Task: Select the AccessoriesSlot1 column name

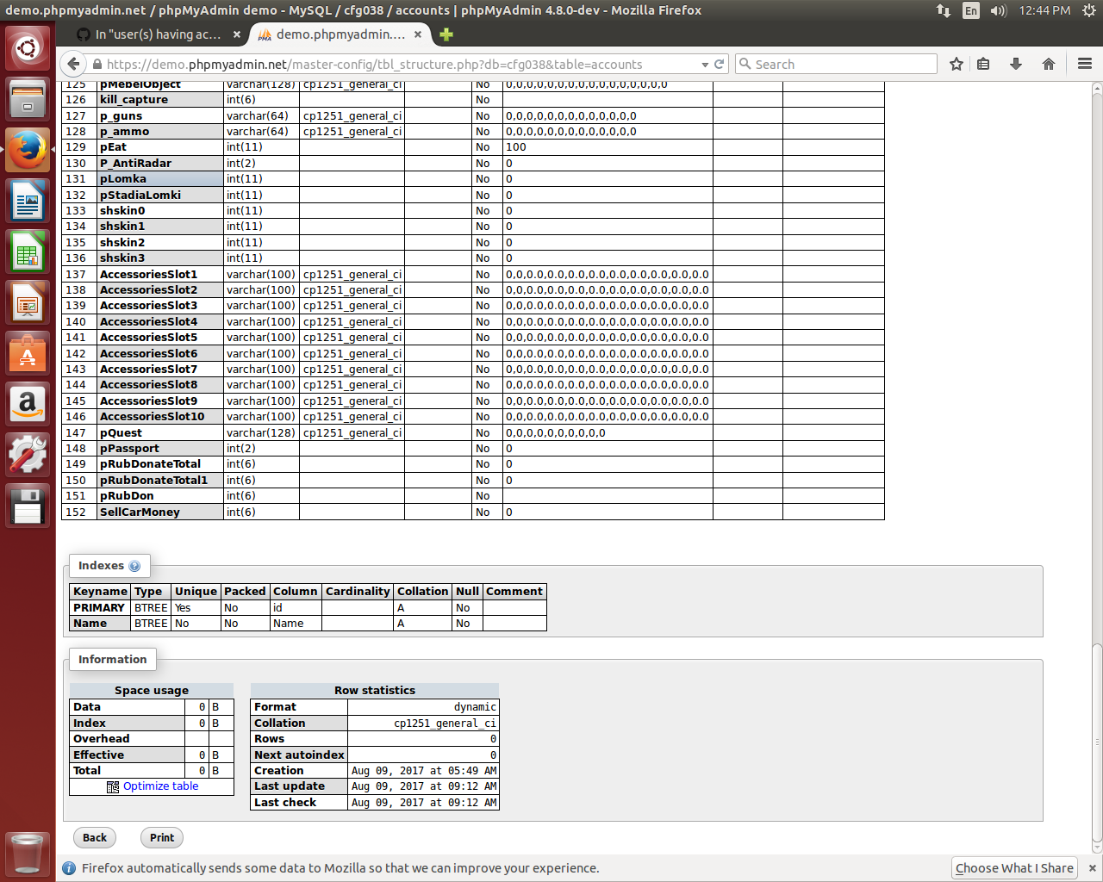Action: [x=148, y=275]
